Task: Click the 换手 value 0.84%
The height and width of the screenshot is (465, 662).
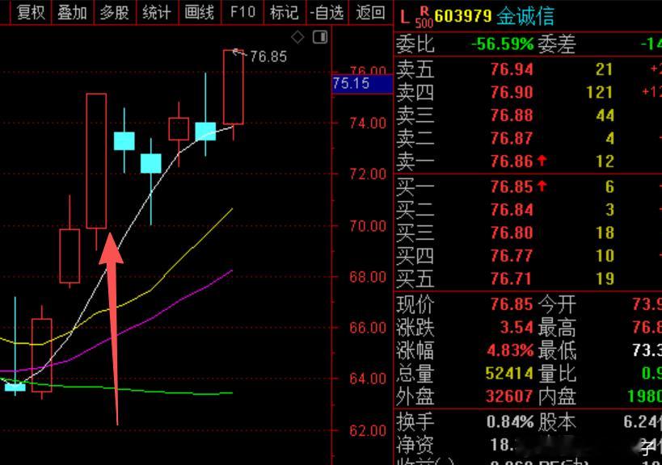Action: (x=510, y=421)
